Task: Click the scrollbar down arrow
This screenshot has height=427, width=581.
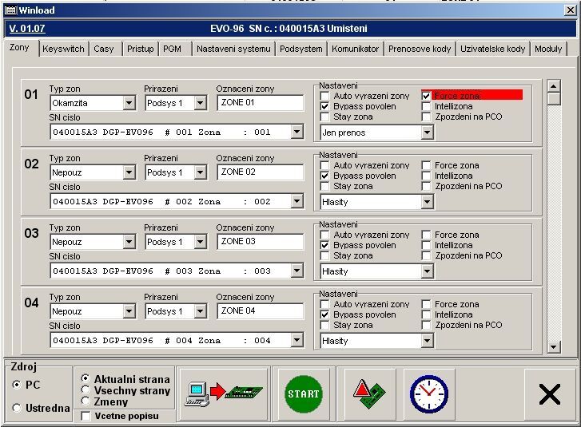Action: (554, 347)
